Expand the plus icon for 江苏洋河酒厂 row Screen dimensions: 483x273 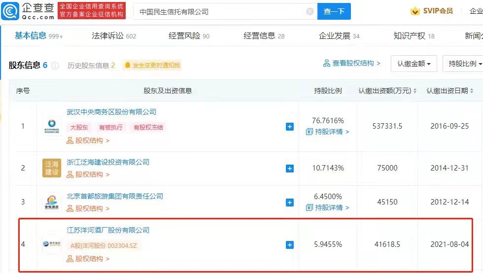[290, 245]
